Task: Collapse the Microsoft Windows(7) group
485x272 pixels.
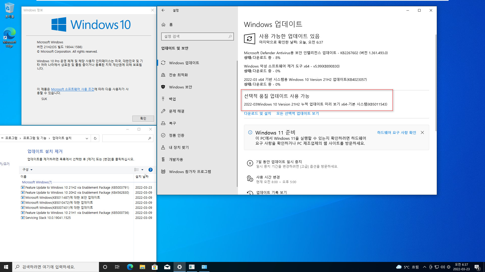Action: 37,182
